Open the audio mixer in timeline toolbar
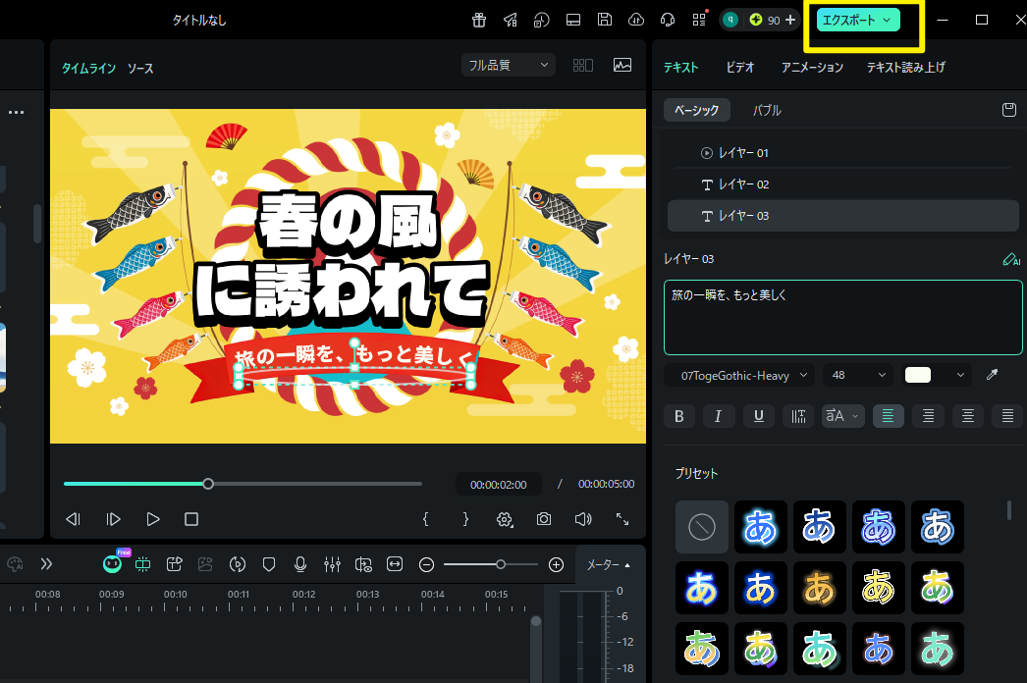 click(332, 564)
